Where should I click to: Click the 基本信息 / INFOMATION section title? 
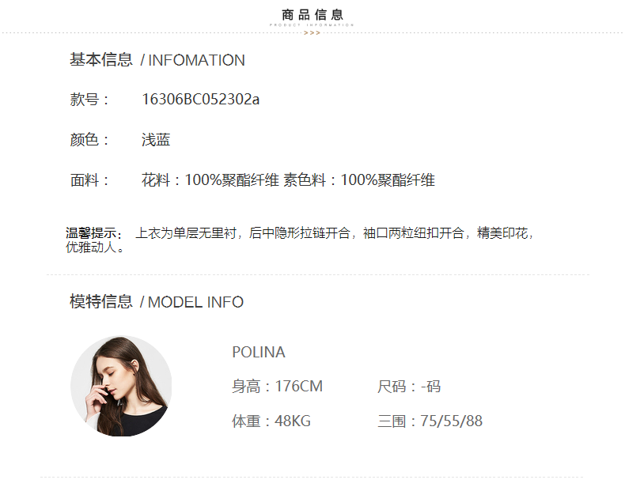click(x=157, y=60)
